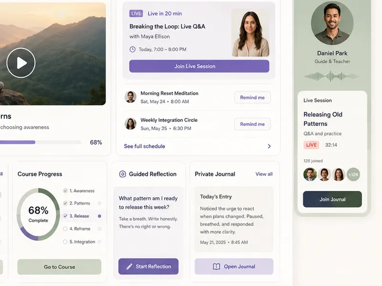Screen dimensions: 382x286
Task: Open the See full schedule link
Action: coord(145,146)
